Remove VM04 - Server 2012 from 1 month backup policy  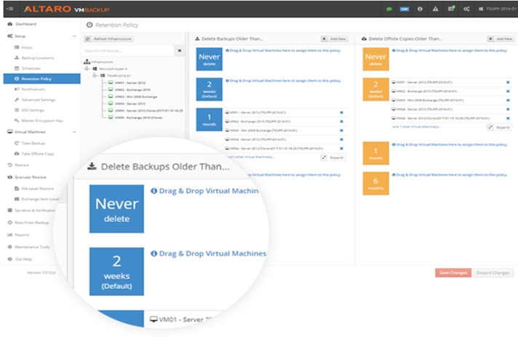pos(342,139)
